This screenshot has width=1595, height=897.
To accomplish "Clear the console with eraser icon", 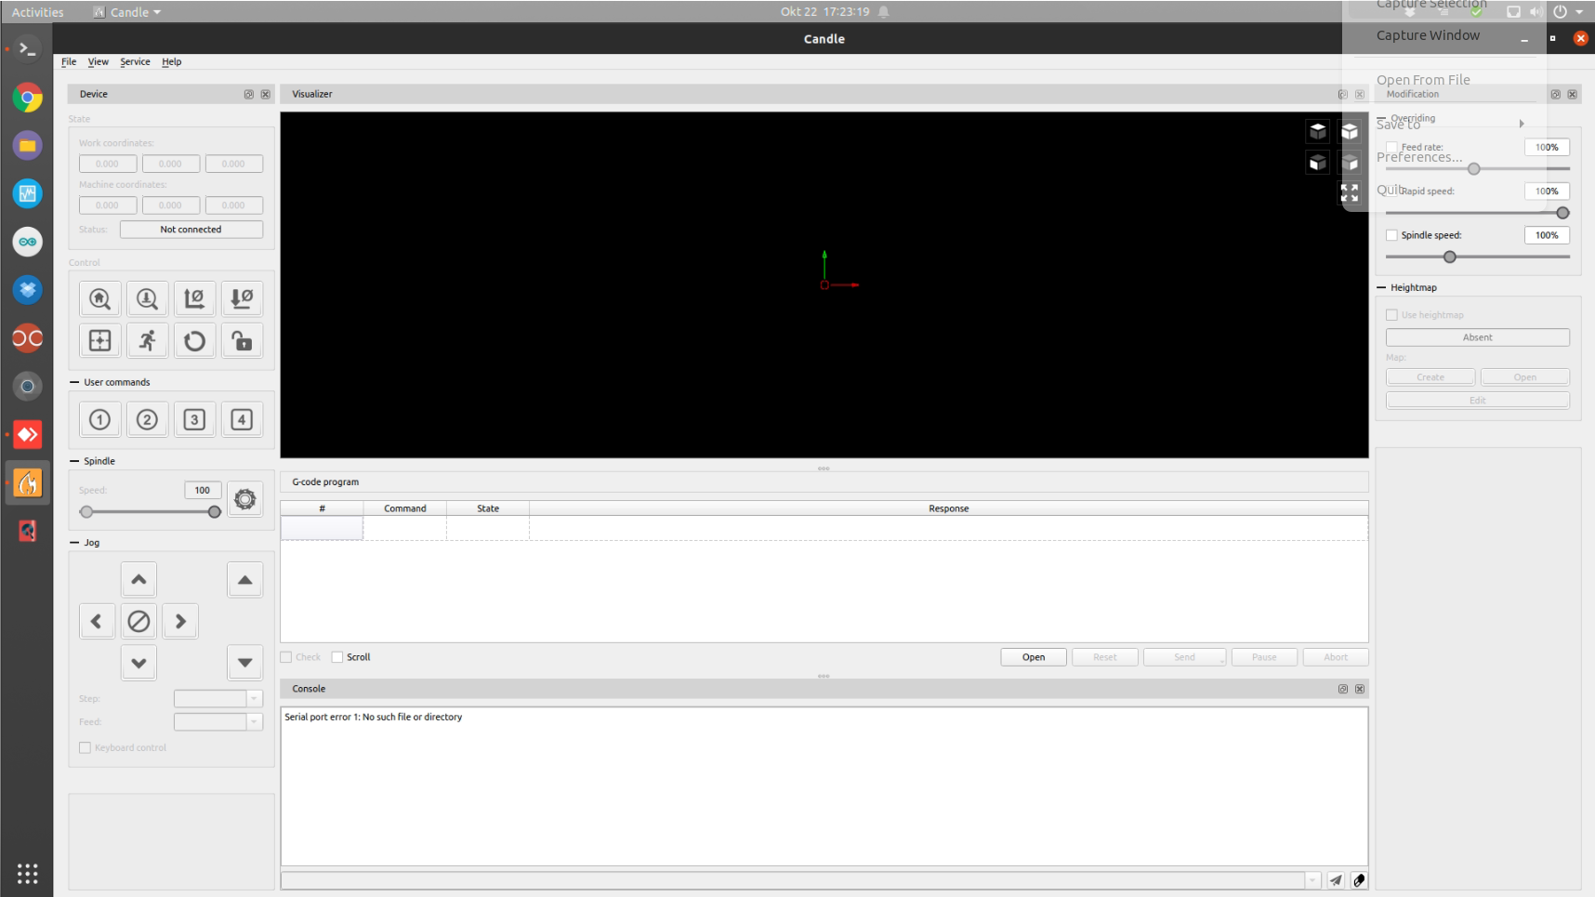I will tap(1359, 880).
